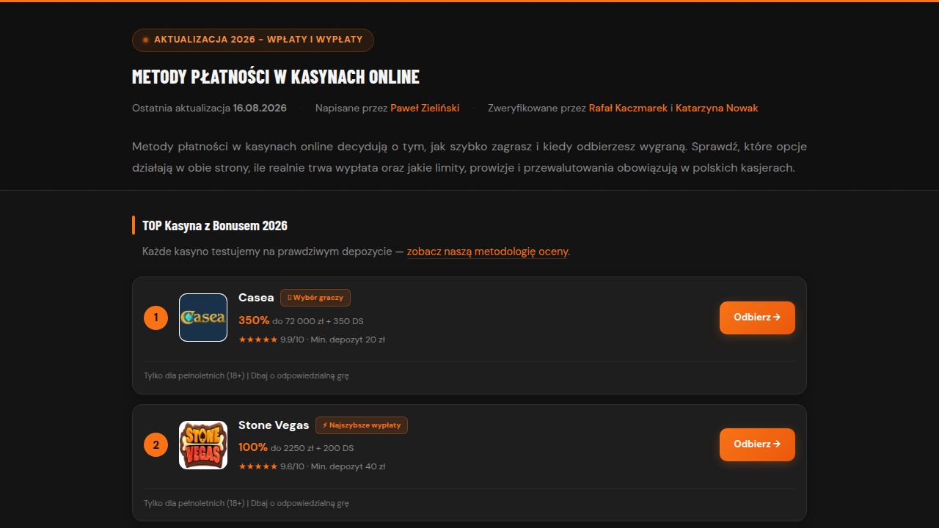
Task: Click the rank 2 number badge
Action: pos(156,444)
